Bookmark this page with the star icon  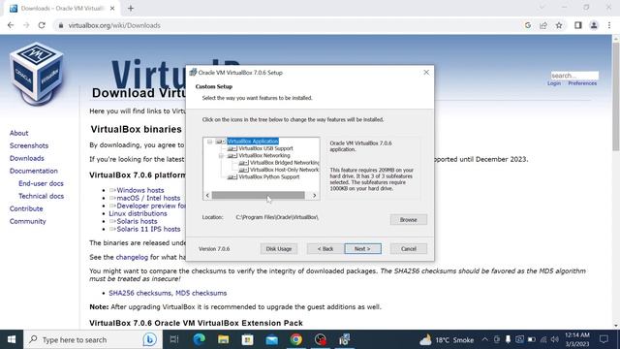559,25
